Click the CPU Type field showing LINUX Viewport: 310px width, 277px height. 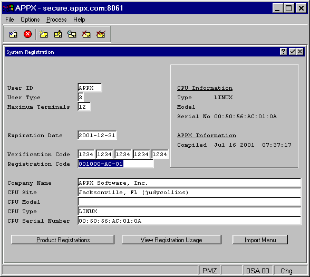click(x=189, y=211)
